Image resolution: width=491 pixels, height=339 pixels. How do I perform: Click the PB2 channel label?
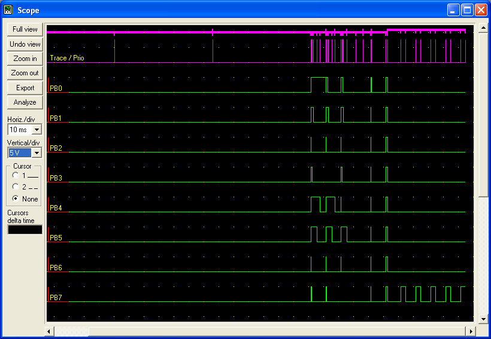click(x=56, y=148)
